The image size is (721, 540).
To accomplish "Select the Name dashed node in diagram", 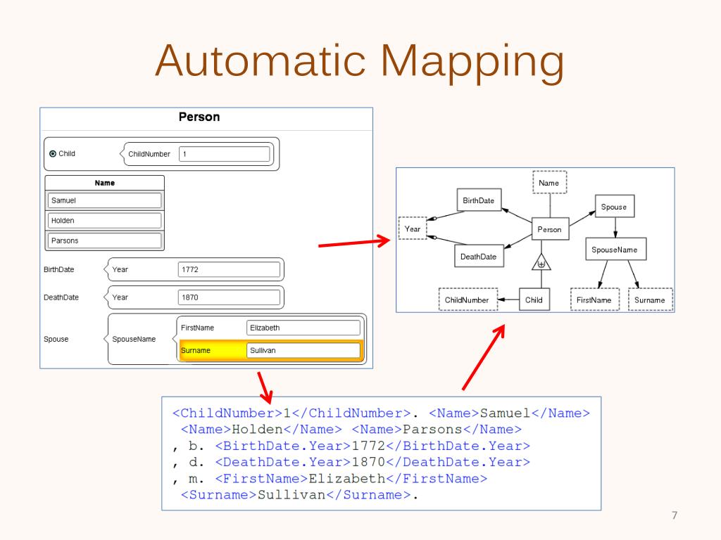I will pyautogui.click(x=549, y=183).
